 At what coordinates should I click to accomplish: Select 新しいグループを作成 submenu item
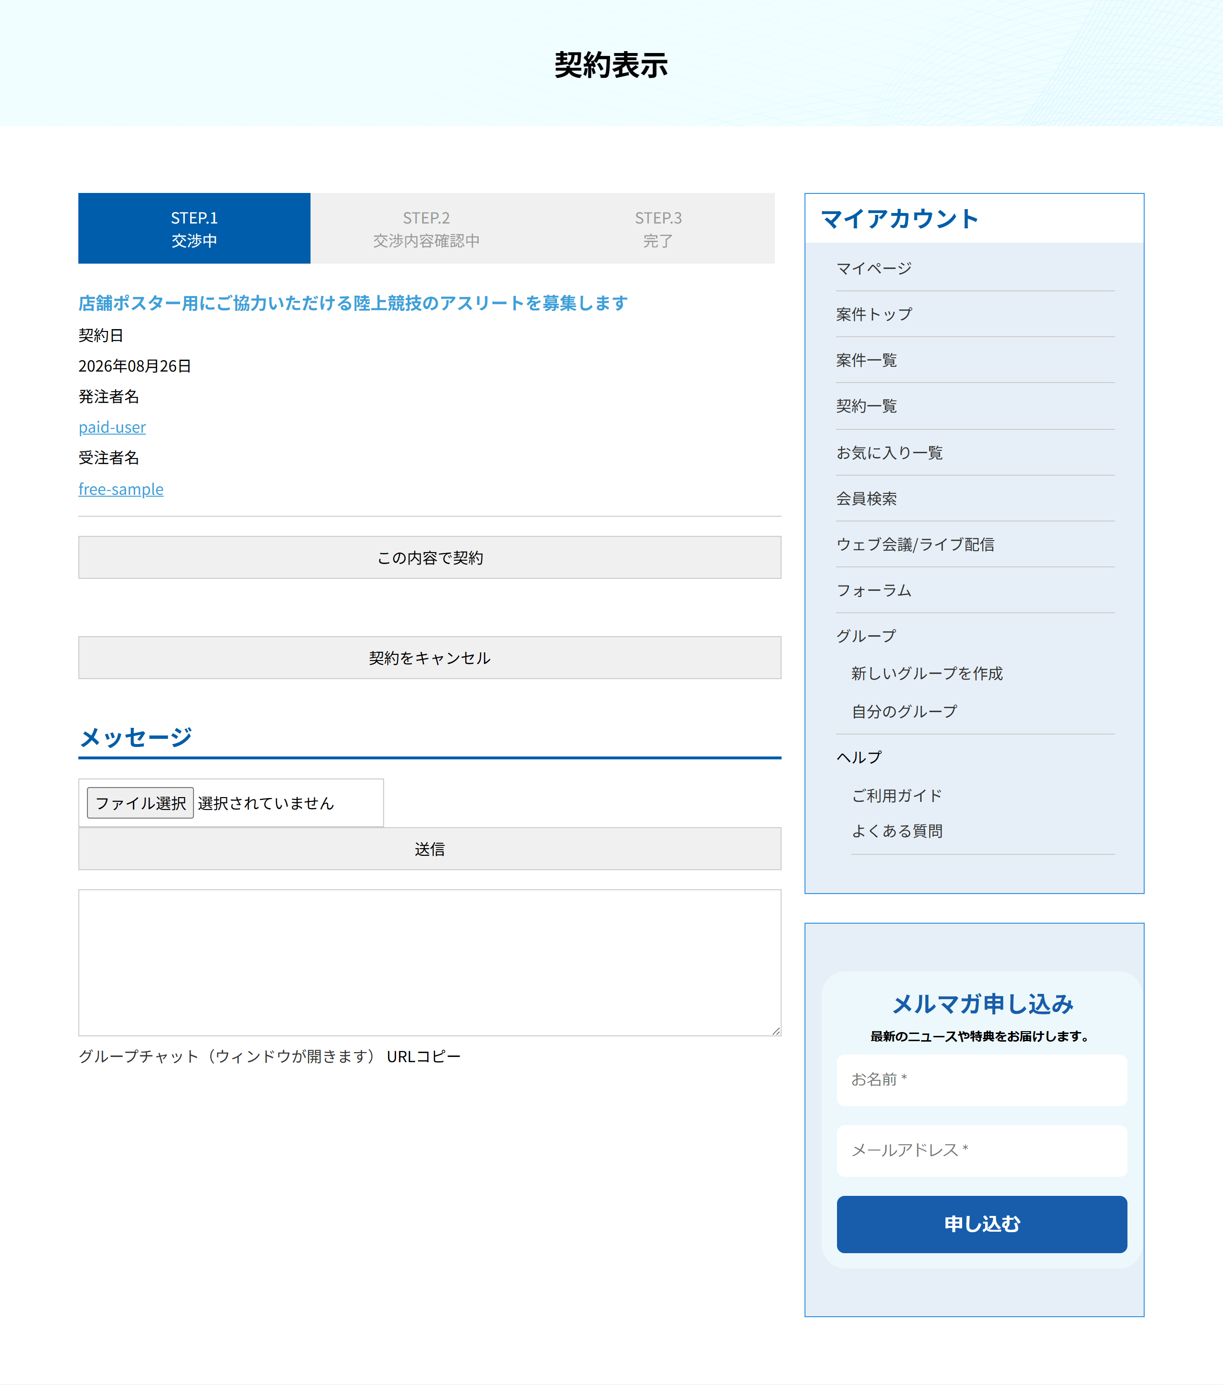coord(927,673)
